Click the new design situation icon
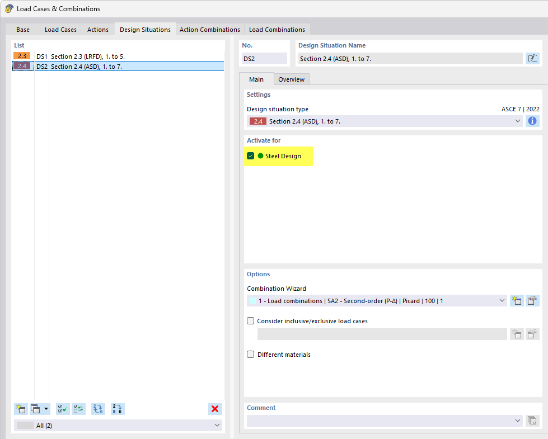Viewport: 548px width, 439px height. pyautogui.click(x=21, y=409)
